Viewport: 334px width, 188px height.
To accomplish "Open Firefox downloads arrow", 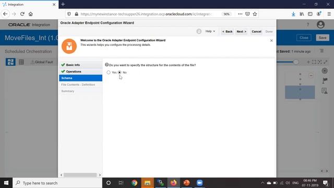I will pos(293,14).
